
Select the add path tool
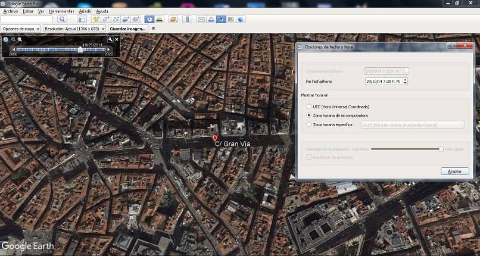[x=116, y=20]
